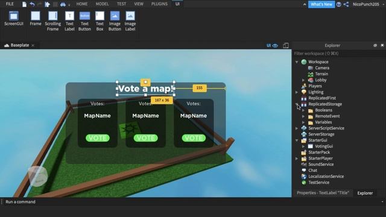Toggle UI visibility eye button

click(272, 46)
